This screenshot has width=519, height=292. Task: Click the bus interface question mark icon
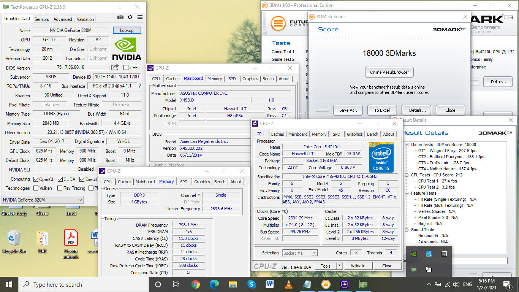point(139,86)
